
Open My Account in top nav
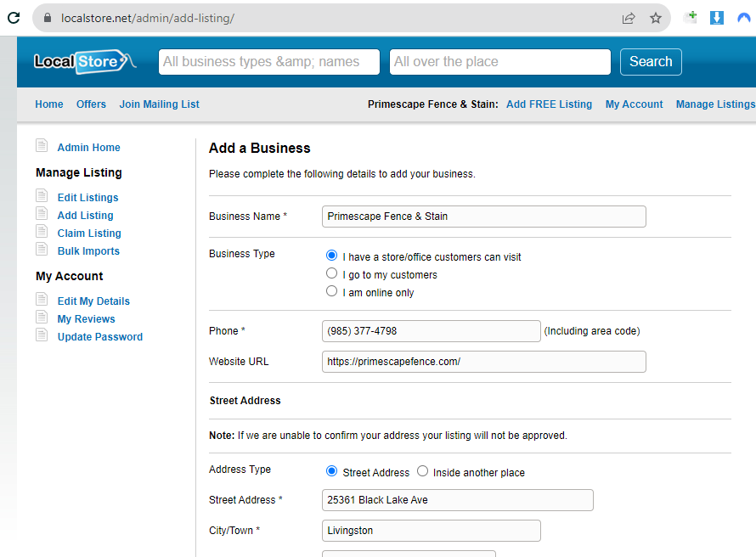pos(634,104)
